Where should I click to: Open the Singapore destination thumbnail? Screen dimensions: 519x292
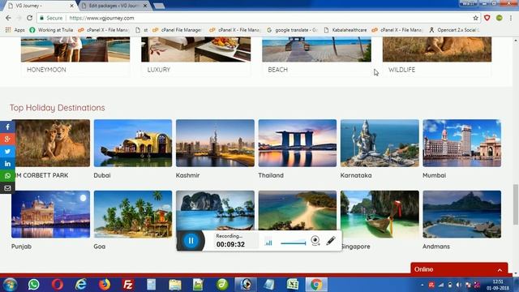tap(380, 214)
